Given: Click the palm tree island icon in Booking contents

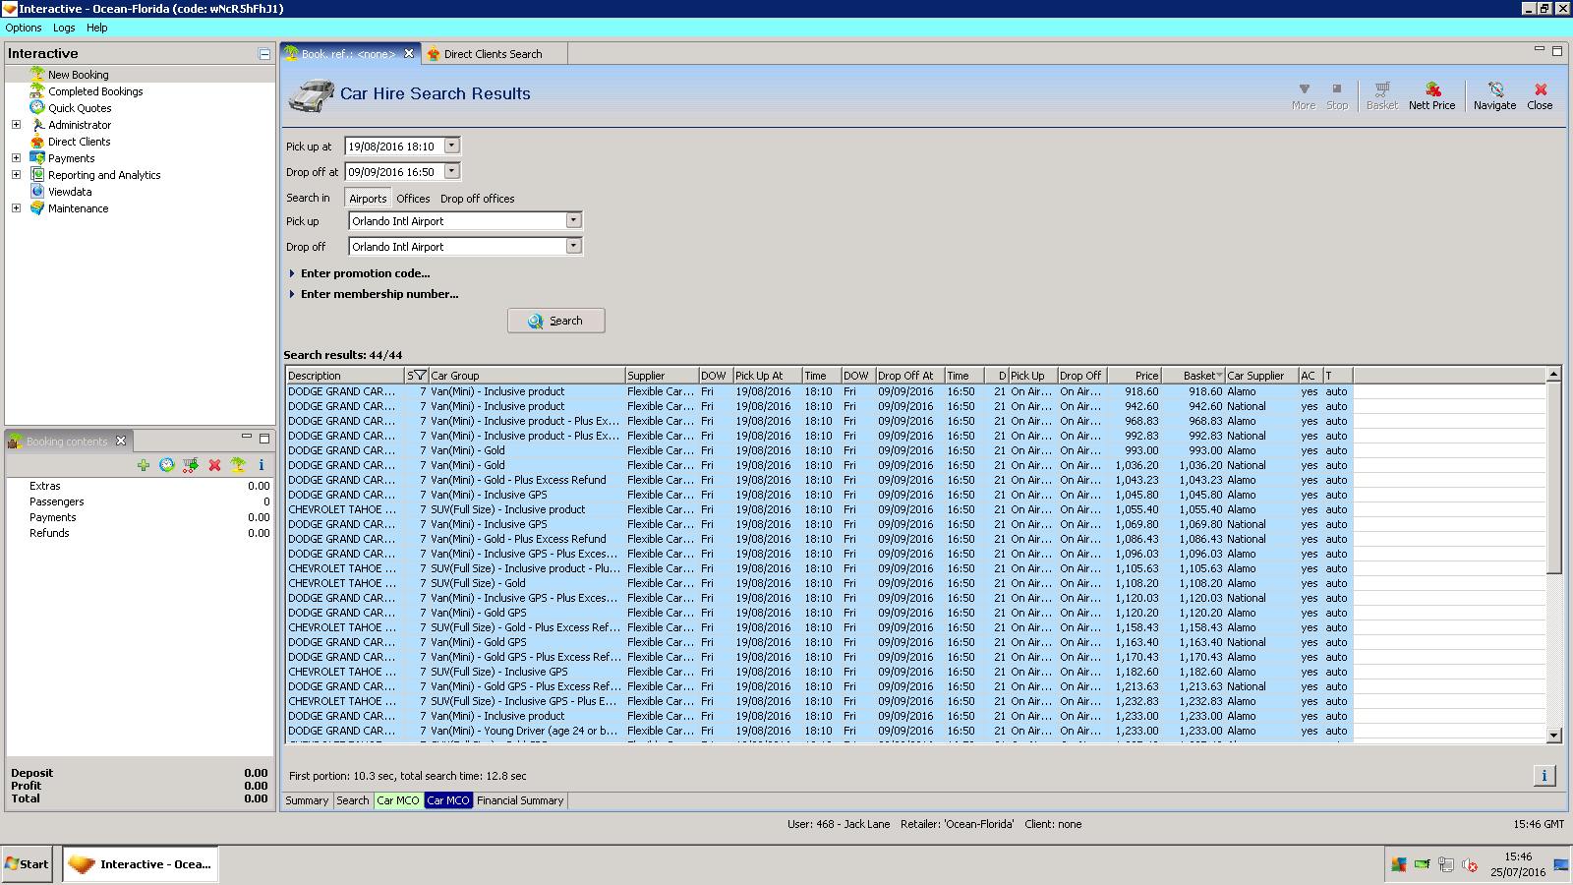Looking at the screenshot, I should tap(238, 465).
